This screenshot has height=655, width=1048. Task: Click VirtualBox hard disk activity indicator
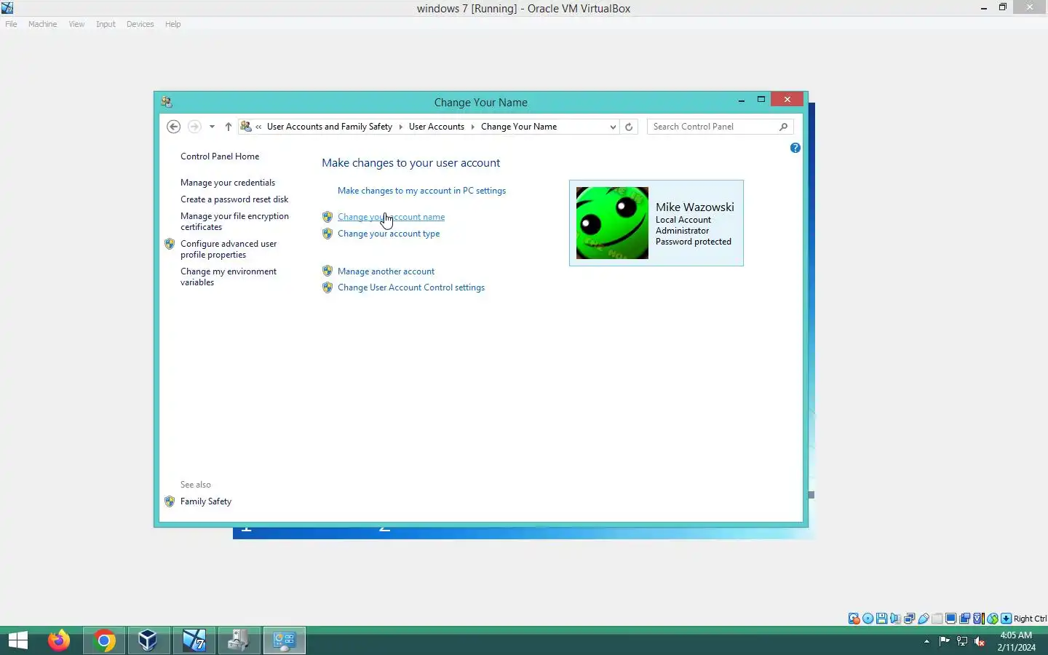click(854, 619)
